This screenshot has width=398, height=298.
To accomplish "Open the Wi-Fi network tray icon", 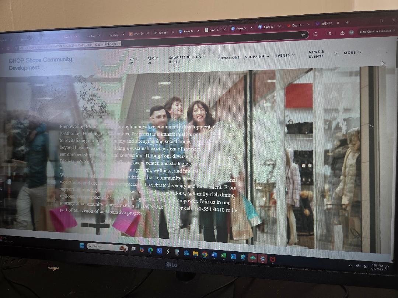I will 358,266.
